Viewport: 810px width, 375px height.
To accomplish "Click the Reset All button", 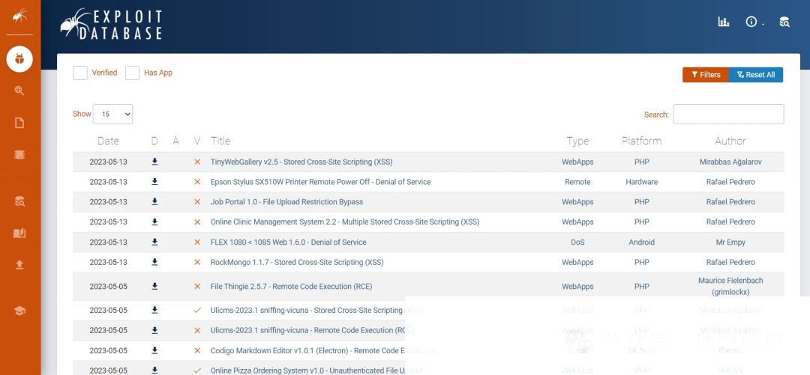I will (756, 75).
